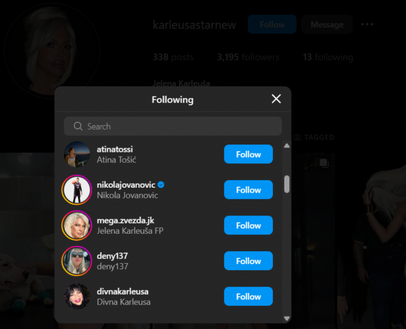View mega.zvezda.jk story avatar
406x329 pixels.
click(77, 225)
